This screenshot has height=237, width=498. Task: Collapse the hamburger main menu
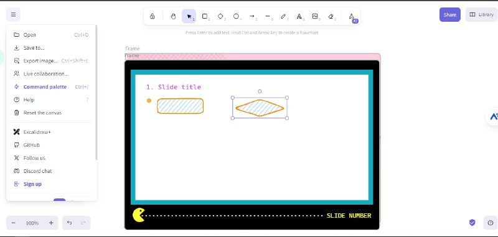coord(13,14)
